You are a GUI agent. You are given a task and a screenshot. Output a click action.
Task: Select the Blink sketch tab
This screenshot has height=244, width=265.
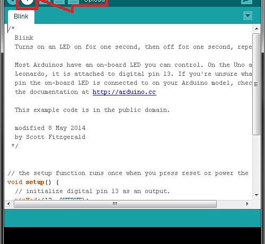21,16
